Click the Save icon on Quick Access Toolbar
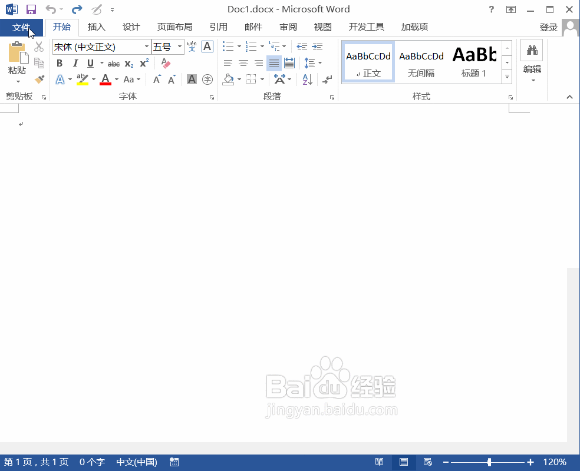Viewport: 580px width, 471px height. (x=31, y=9)
